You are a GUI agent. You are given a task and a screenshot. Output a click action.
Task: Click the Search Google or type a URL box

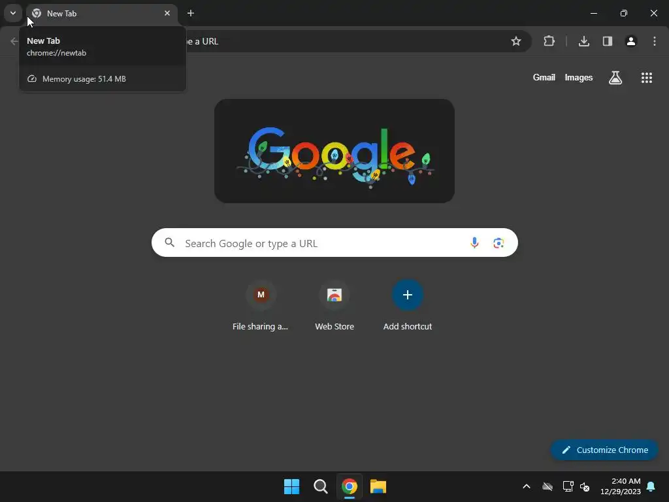[334, 243]
